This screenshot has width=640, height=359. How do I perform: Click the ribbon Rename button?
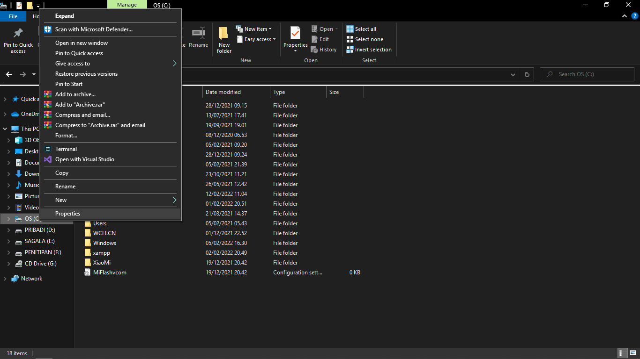click(x=199, y=37)
